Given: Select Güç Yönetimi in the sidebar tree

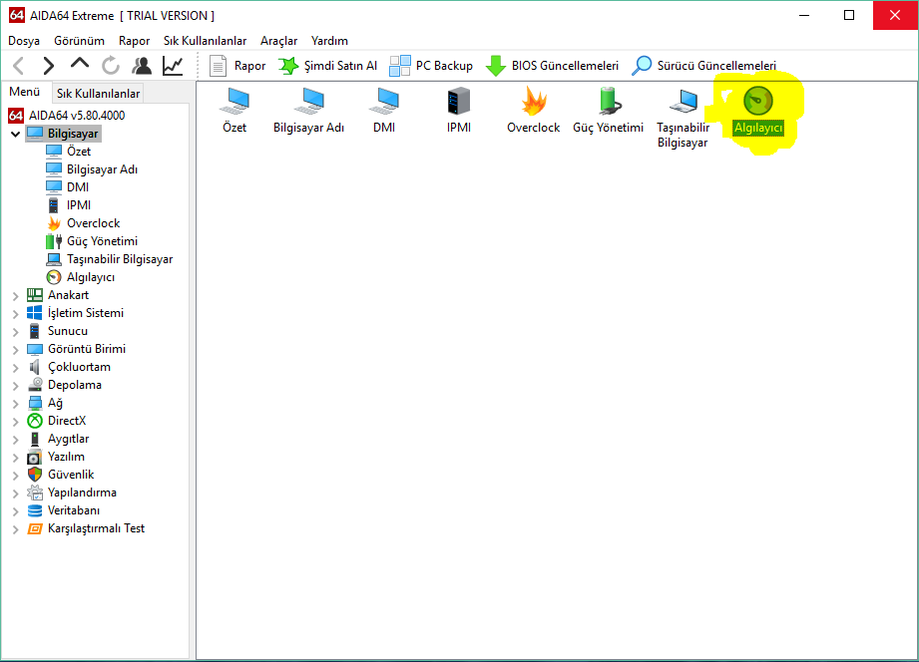Looking at the screenshot, I should pos(92,241).
